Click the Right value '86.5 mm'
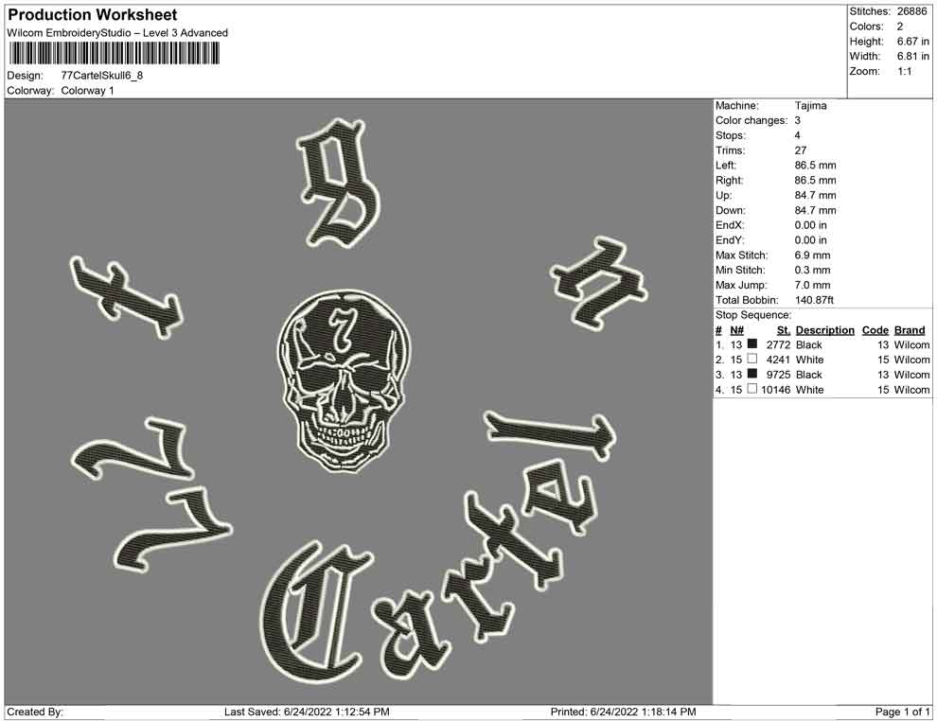 tap(815, 181)
